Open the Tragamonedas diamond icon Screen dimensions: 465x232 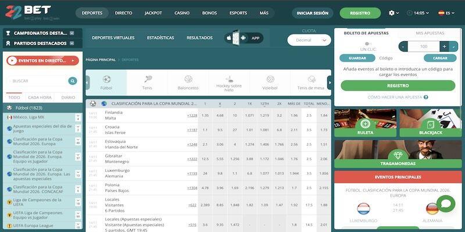pos(398,155)
